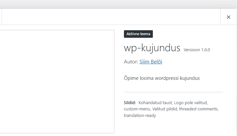The width and height of the screenshot is (237, 136).
Task: Close the theme details overlay
Action: point(228,17)
